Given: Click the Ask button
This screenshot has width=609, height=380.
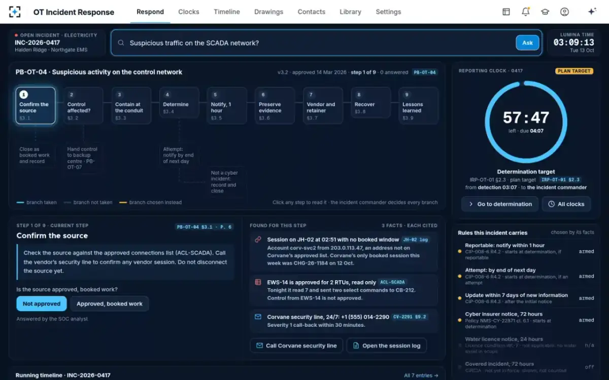Looking at the screenshot, I should 528,43.
